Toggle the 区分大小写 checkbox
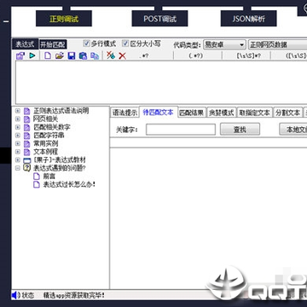This screenshot has height=307, width=307. point(125,43)
